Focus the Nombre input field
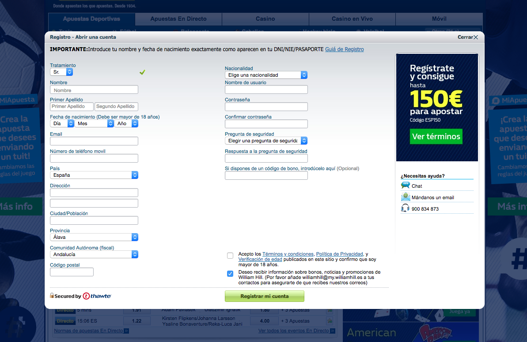527x342 pixels. pos(94,89)
